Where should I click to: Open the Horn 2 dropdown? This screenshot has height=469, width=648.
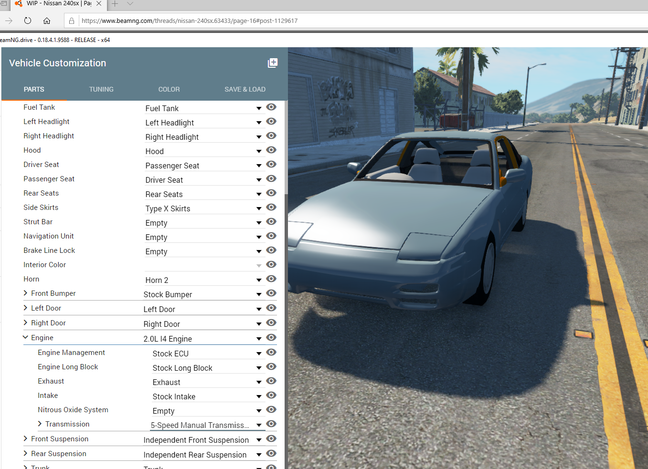[x=204, y=280]
